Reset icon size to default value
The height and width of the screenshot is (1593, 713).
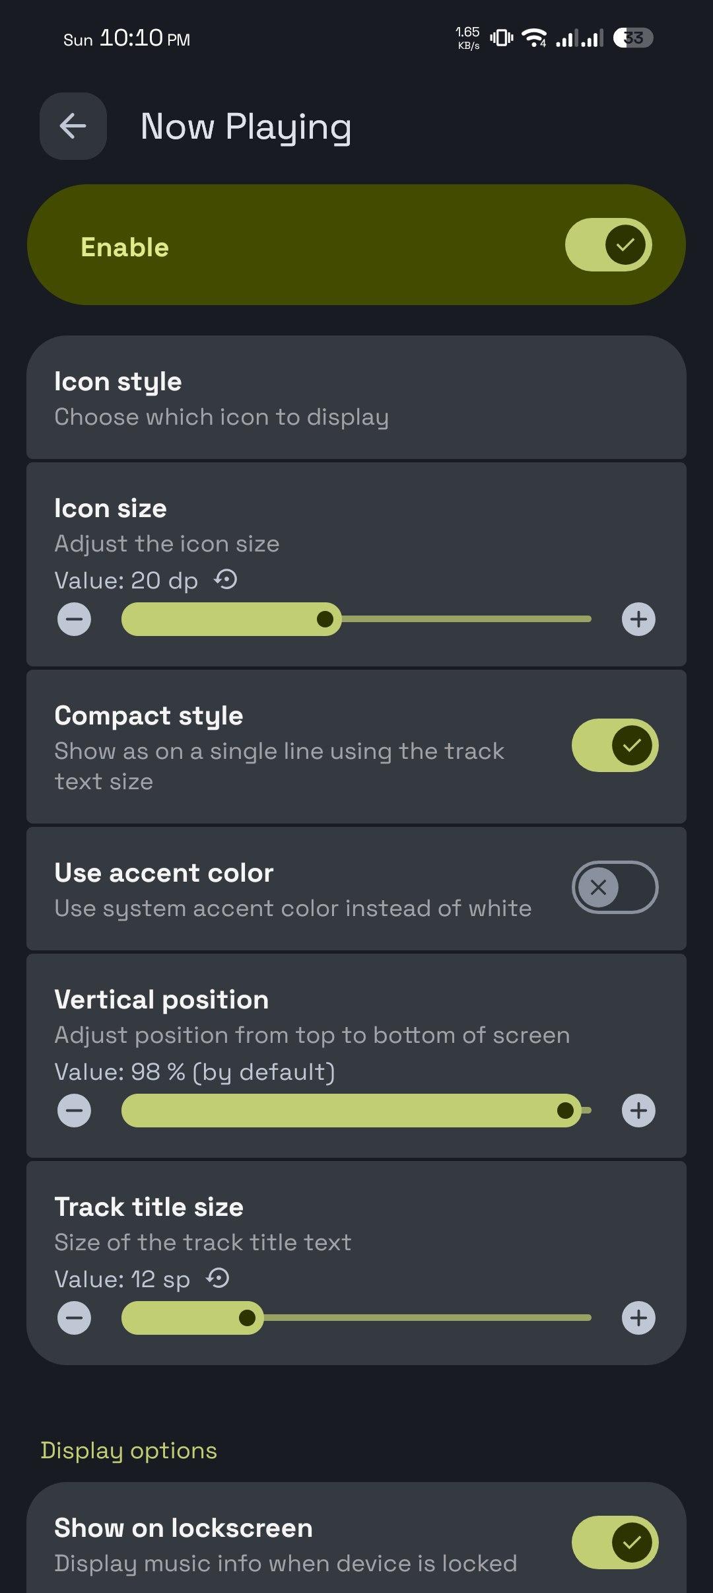(x=226, y=580)
